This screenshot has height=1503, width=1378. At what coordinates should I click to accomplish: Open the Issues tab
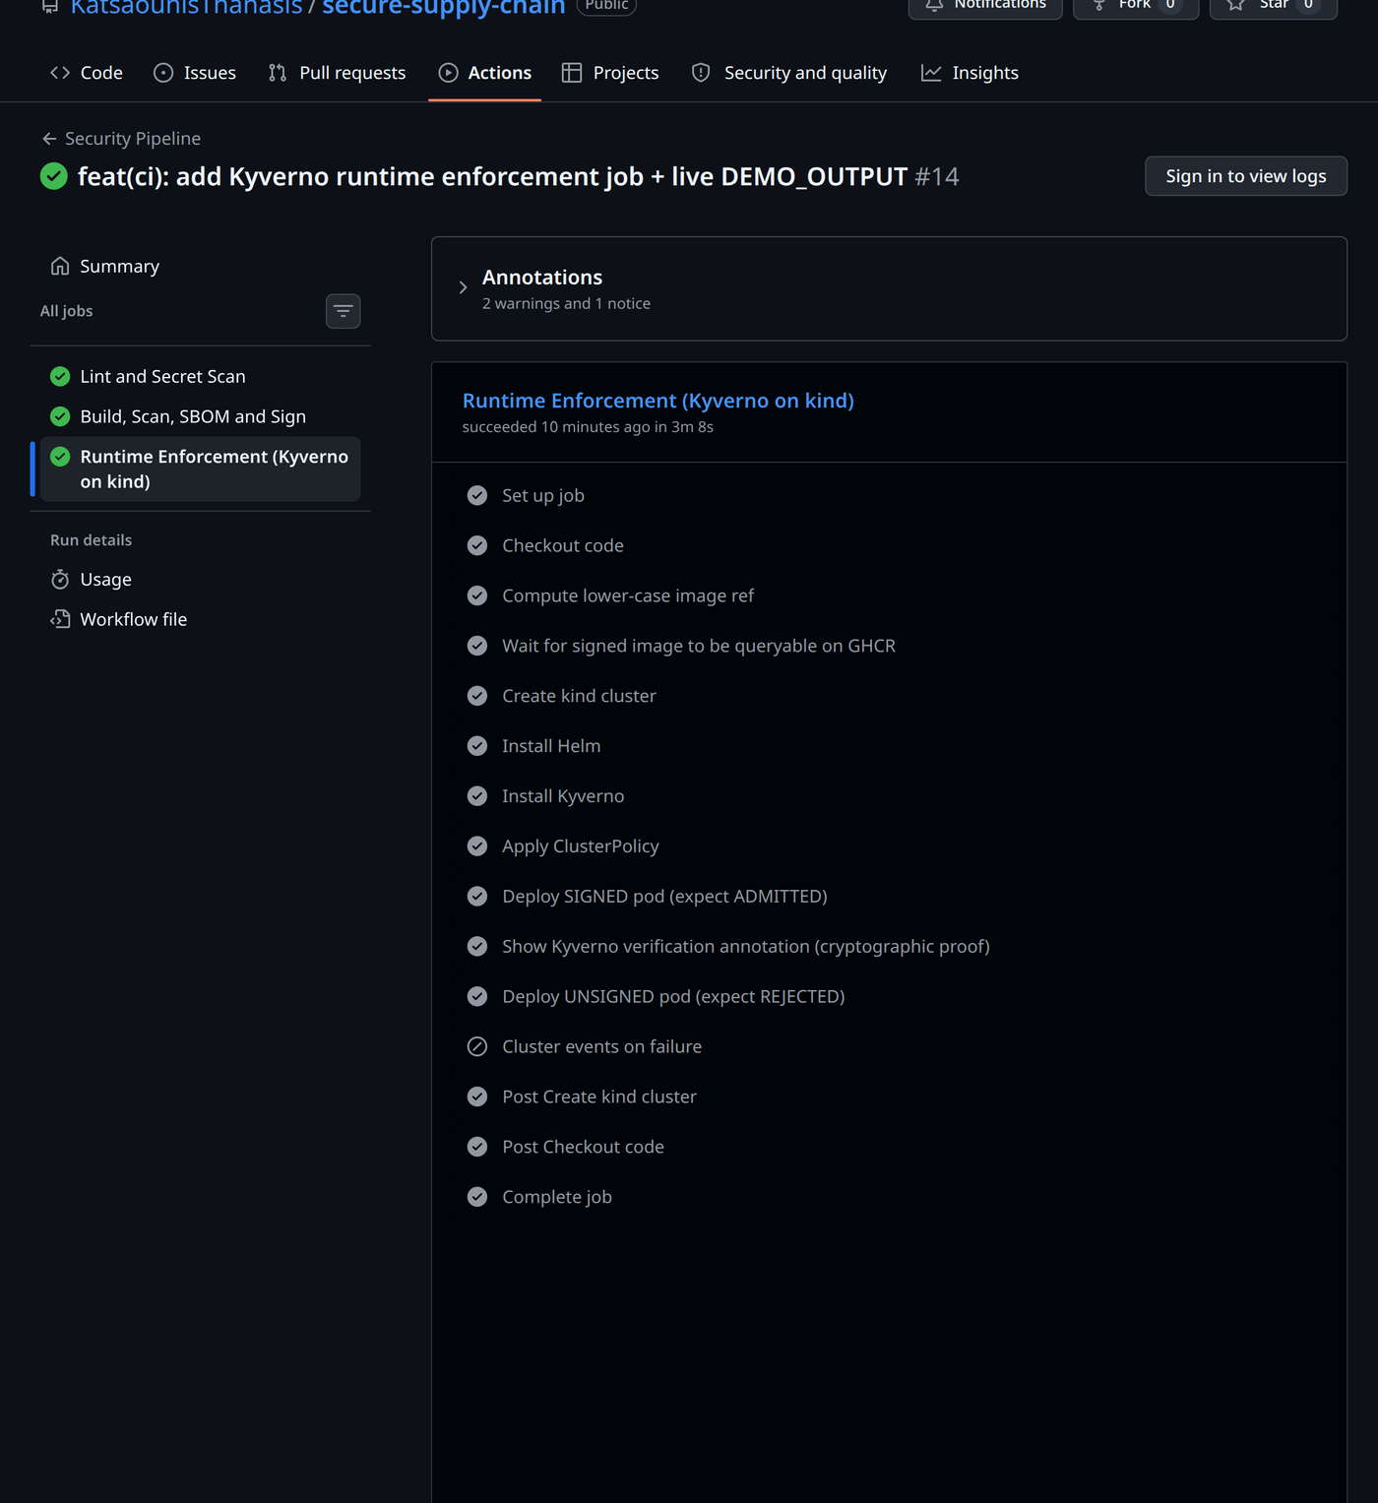pos(195,73)
